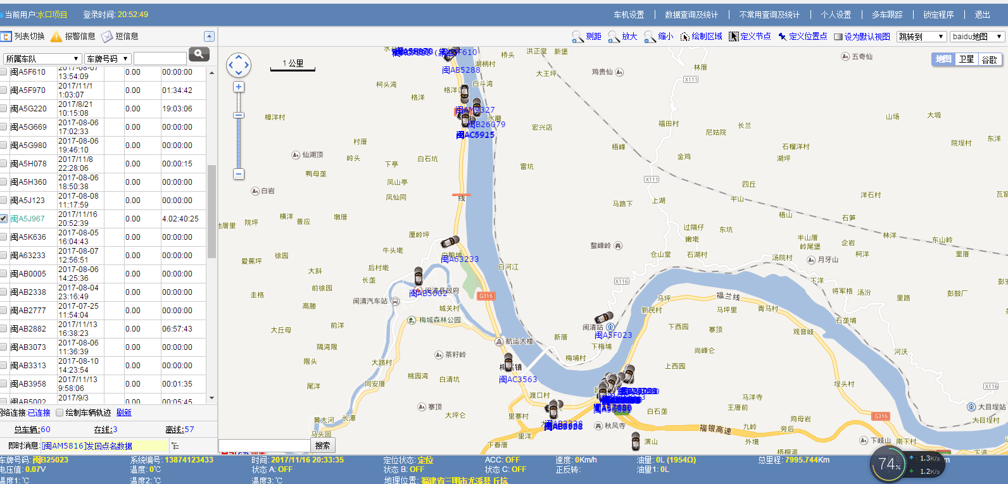Switch map to 卫星 satellite view
1008x484 pixels.
pyautogui.click(x=966, y=59)
